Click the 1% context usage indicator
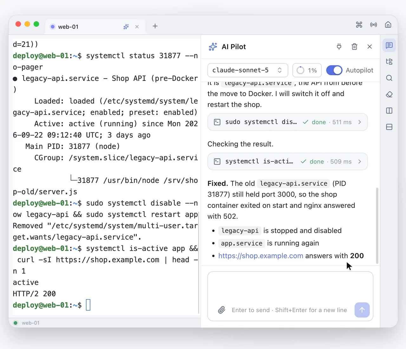Image resolution: width=406 pixels, height=349 pixels. (x=307, y=70)
